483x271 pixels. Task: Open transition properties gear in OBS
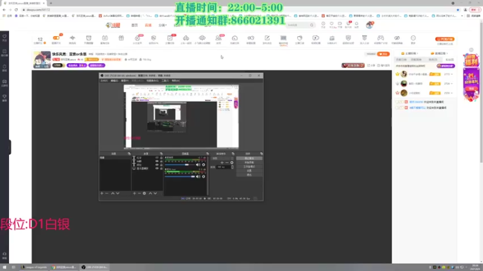[x=232, y=163]
